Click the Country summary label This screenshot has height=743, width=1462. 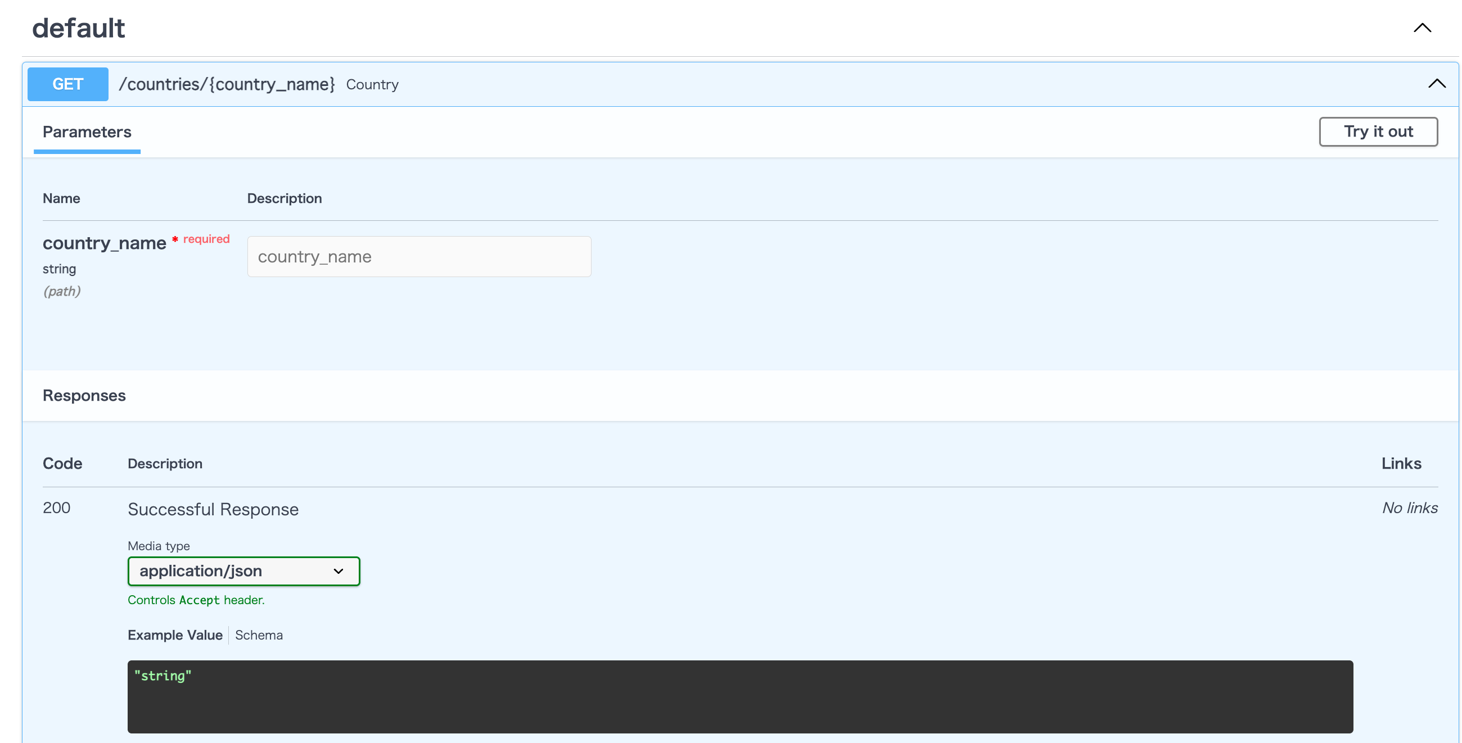point(372,84)
